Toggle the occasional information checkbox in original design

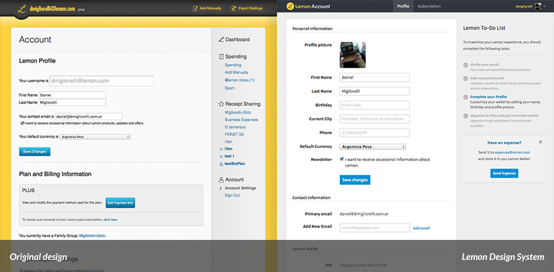(22, 123)
